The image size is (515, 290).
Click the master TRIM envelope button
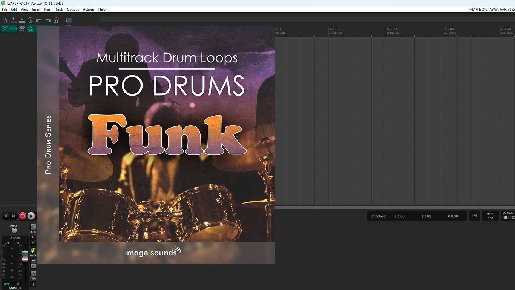pyautogui.click(x=33, y=273)
